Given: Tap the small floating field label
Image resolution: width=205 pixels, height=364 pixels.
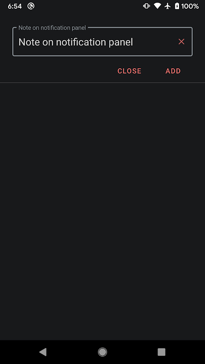Looking at the screenshot, I should [x=52, y=28].
